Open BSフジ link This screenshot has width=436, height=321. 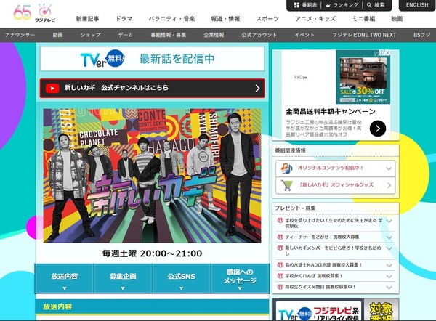(421, 35)
